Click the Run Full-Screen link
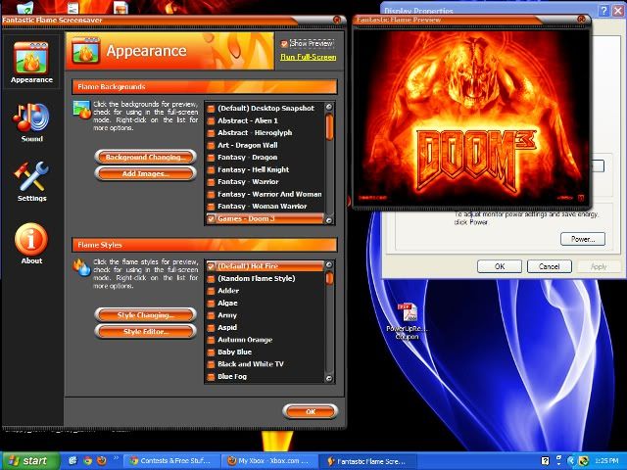627x470 pixels. coord(308,57)
